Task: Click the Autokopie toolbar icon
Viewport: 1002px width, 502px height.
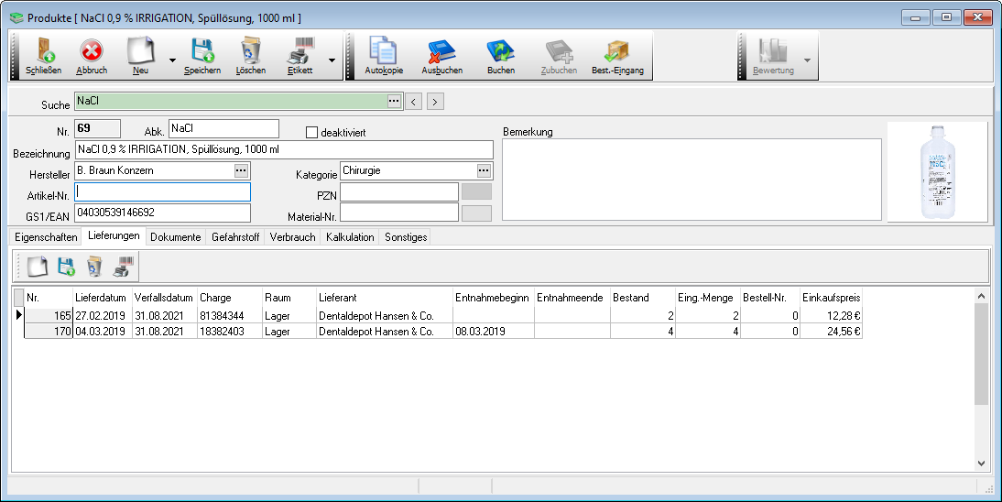Action: tap(383, 54)
